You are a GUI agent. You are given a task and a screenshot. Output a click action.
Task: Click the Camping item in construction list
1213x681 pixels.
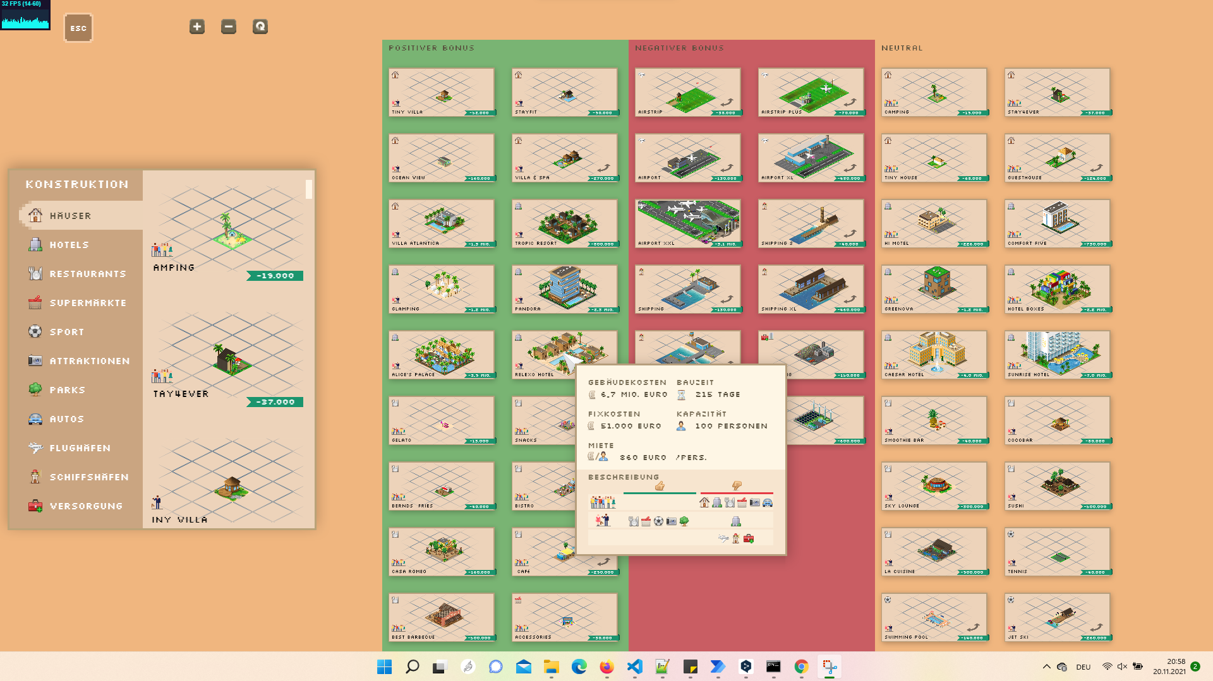(x=227, y=234)
